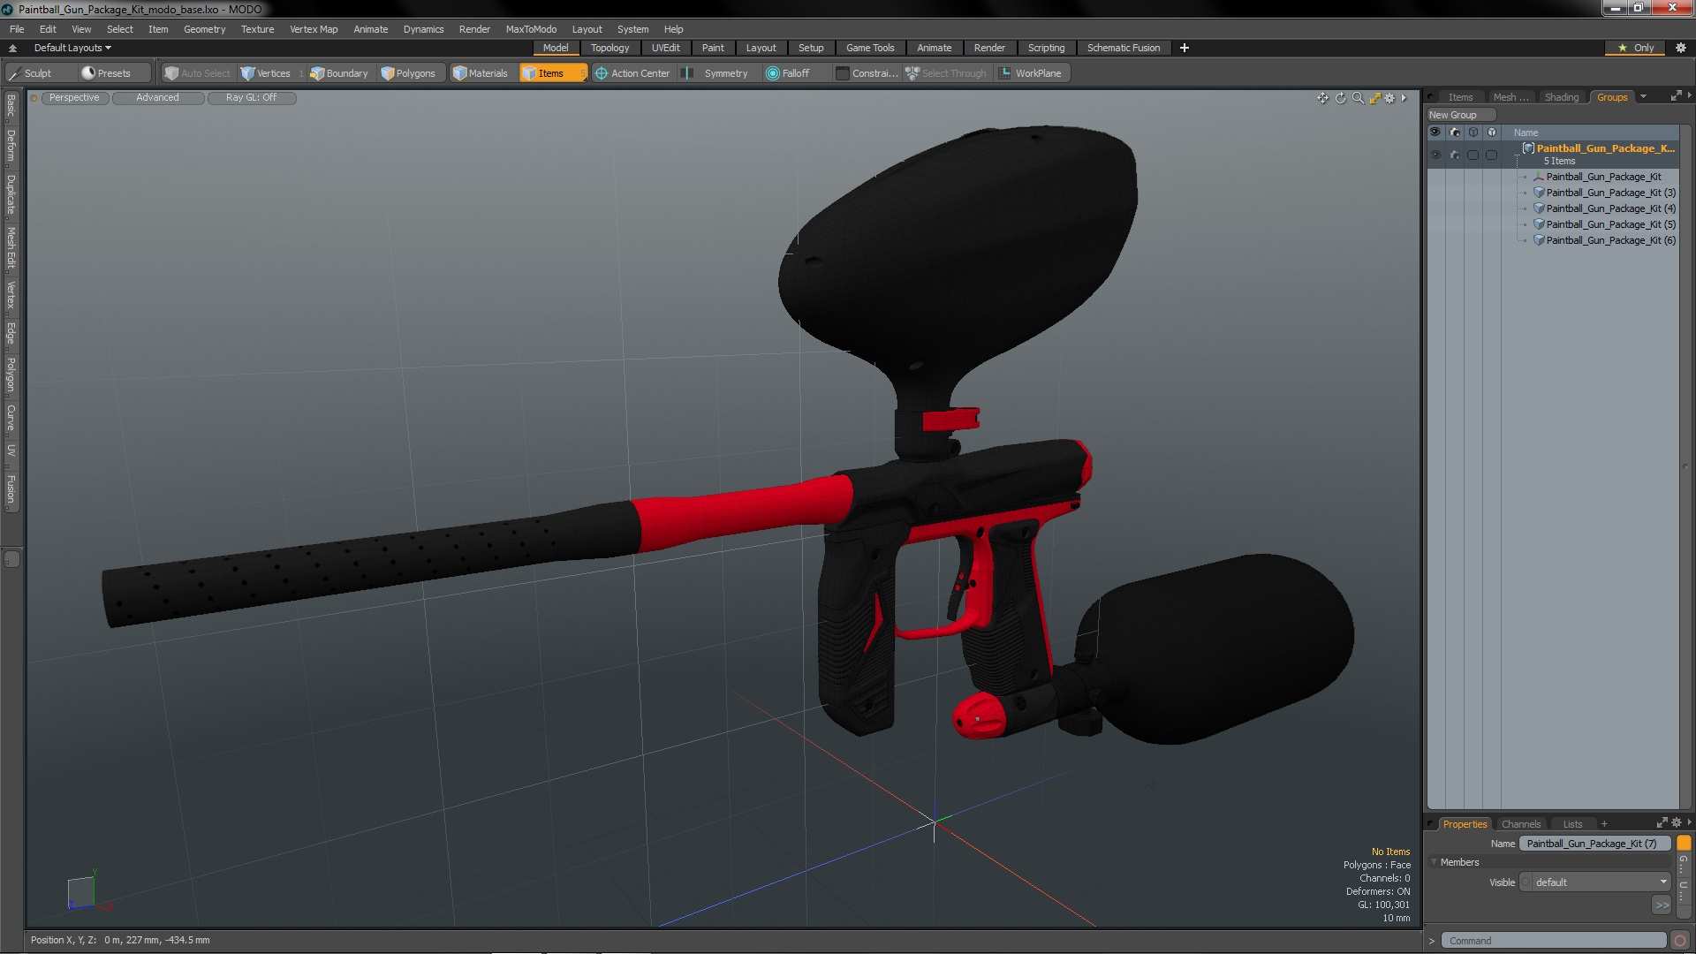Click the New Group button
The image size is (1696, 954).
[1459, 115]
